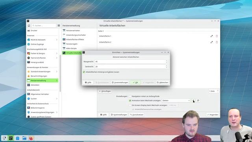The image size is (252, 142).
Task: Open Fensterregeln module
Action: 80,44
